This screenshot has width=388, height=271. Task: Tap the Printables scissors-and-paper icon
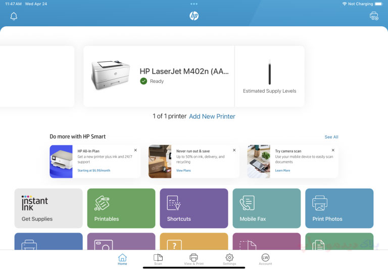(x=102, y=203)
